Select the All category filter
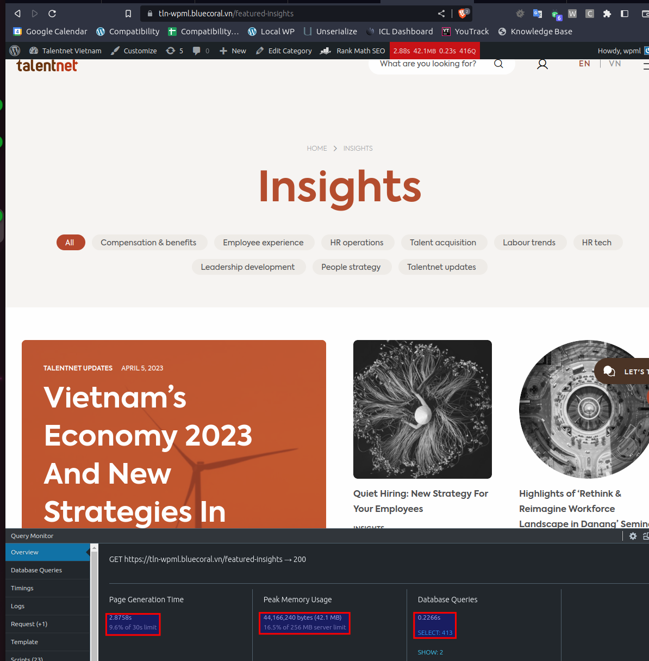Viewport: 649px width, 661px height. pyautogui.click(x=71, y=243)
